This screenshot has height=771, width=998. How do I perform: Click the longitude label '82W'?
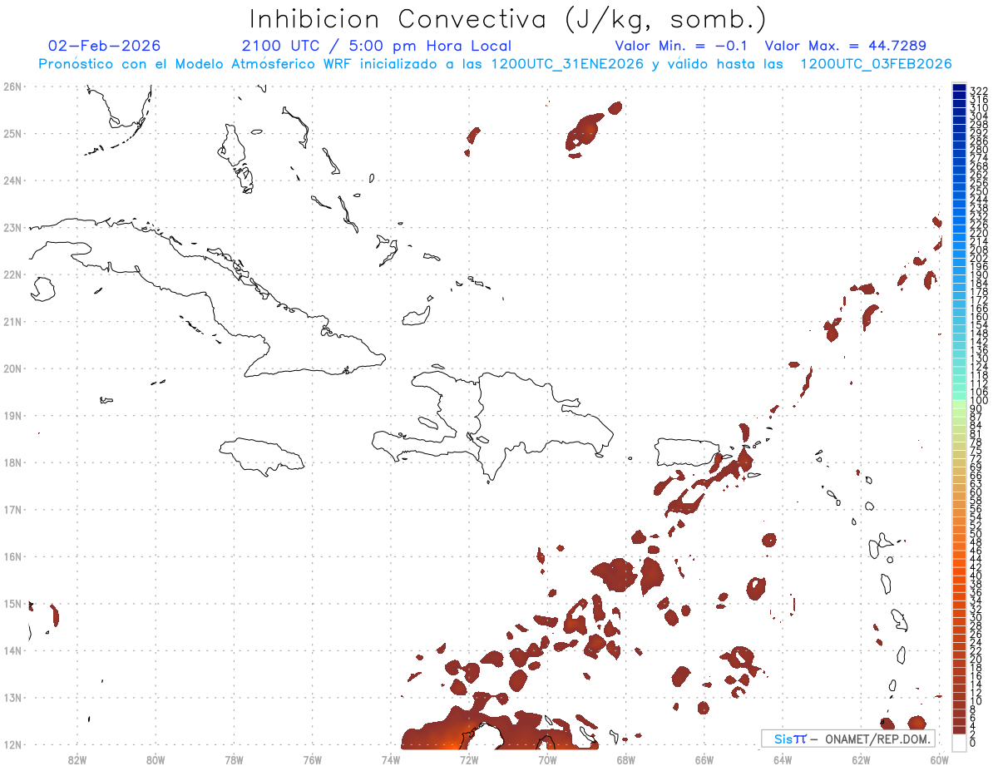[x=77, y=759]
